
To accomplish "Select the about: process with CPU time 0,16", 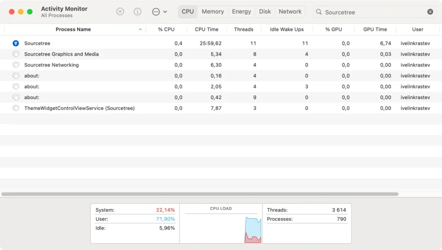I will click(221, 76).
